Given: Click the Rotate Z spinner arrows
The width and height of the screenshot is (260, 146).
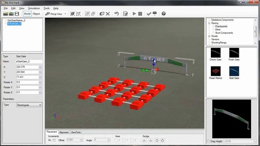Looking at the screenshot, I should click(x=40, y=92).
